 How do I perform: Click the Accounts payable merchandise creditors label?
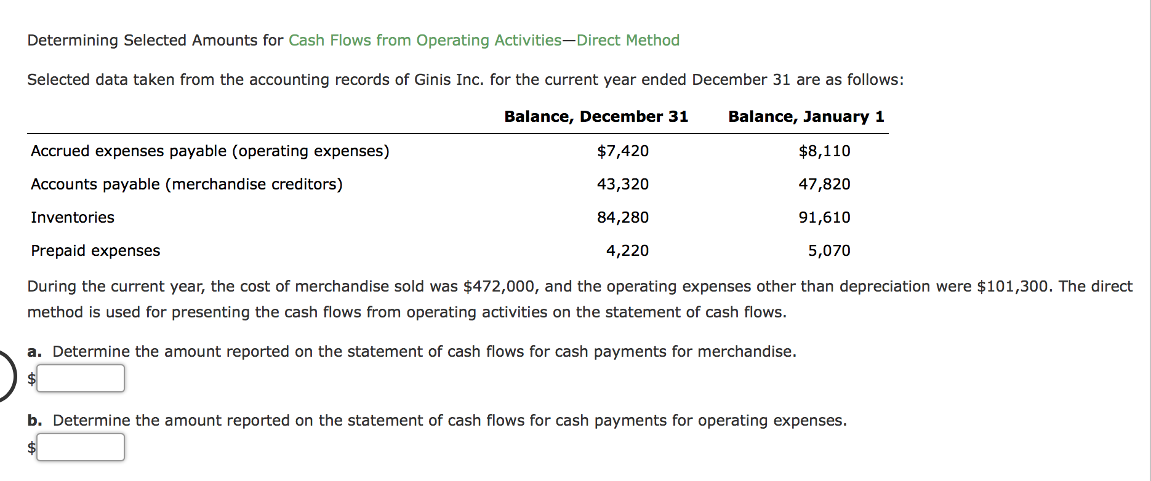186,184
